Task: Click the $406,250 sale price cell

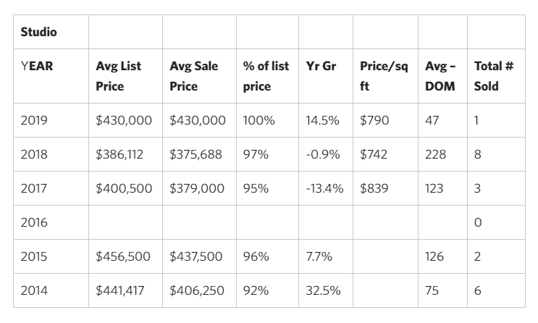Action: 198,290
